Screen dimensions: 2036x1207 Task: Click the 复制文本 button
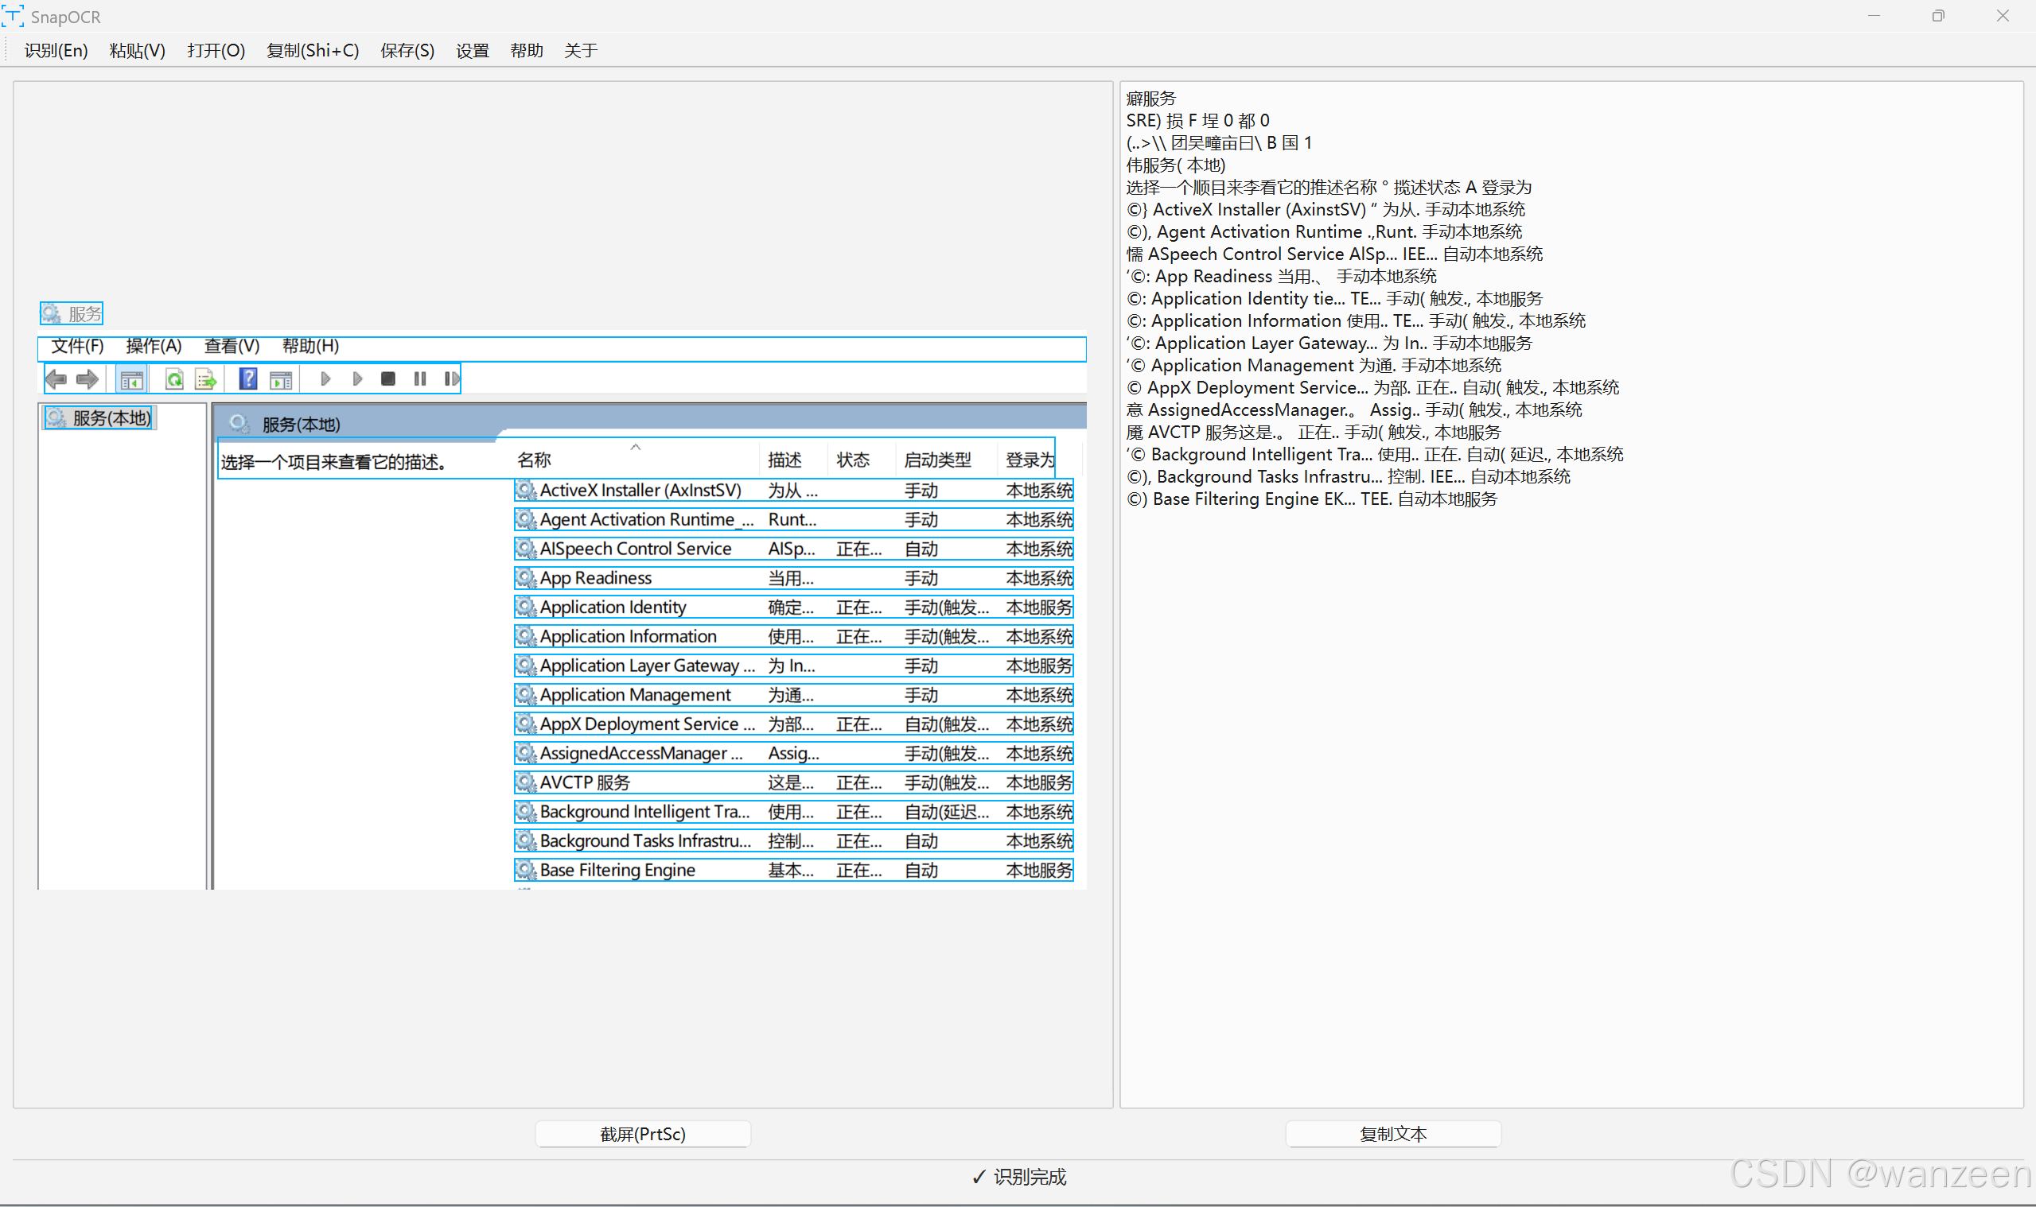(x=1392, y=1134)
